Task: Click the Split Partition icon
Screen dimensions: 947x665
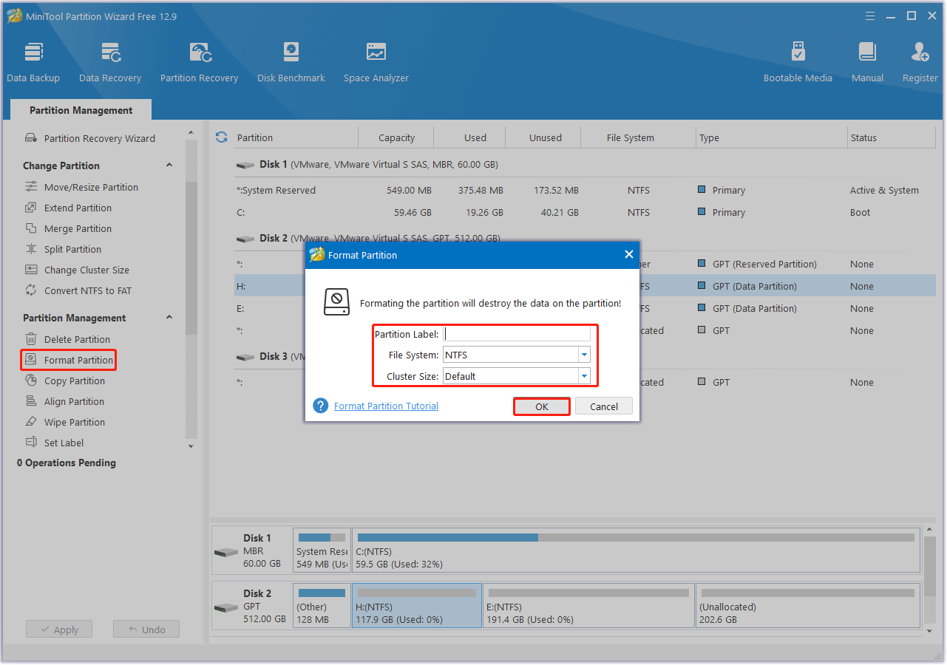Action: [x=31, y=249]
